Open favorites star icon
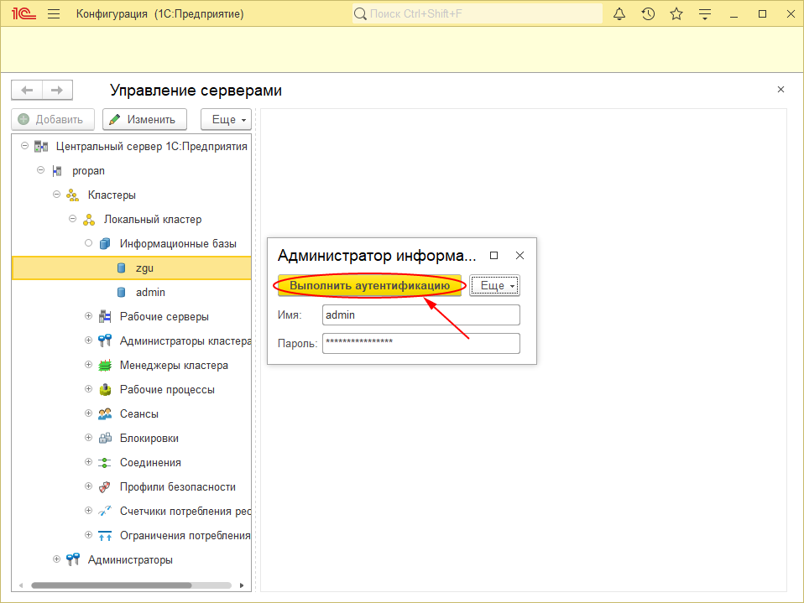 click(x=676, y=13)
